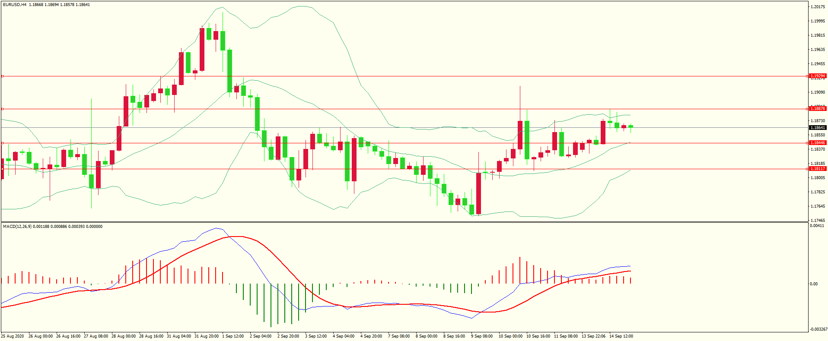Viewport: 828px width, 341px height.
Task: Click the 14 Sep 12:00 time label
Action: [x=621, y=336]
